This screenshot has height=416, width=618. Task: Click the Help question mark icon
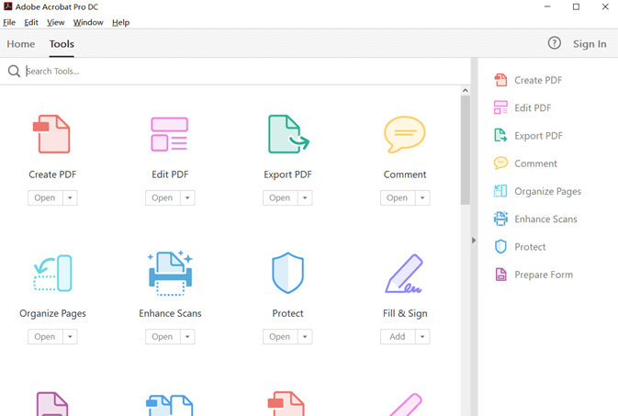tap(554, 43)
